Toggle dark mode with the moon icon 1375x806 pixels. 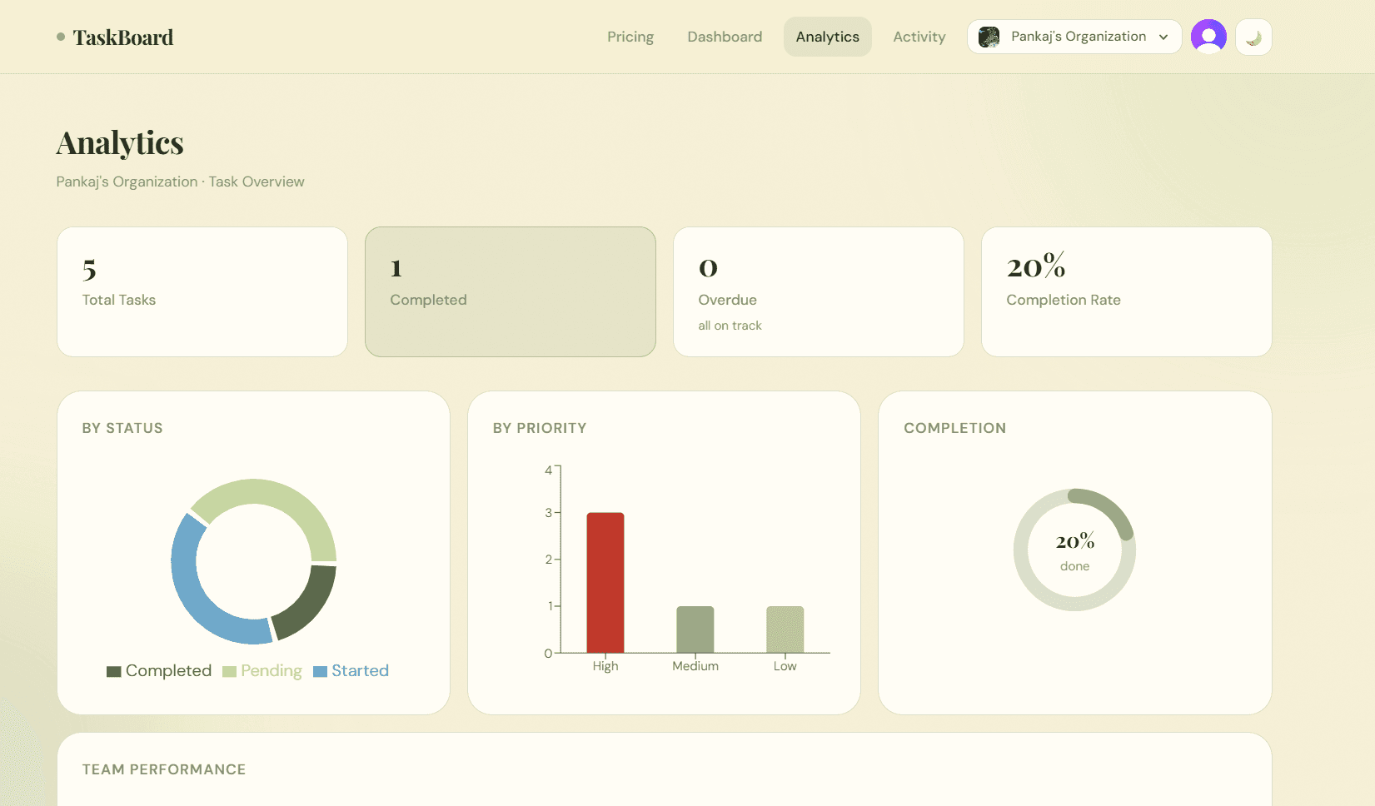click(1253, 37)
